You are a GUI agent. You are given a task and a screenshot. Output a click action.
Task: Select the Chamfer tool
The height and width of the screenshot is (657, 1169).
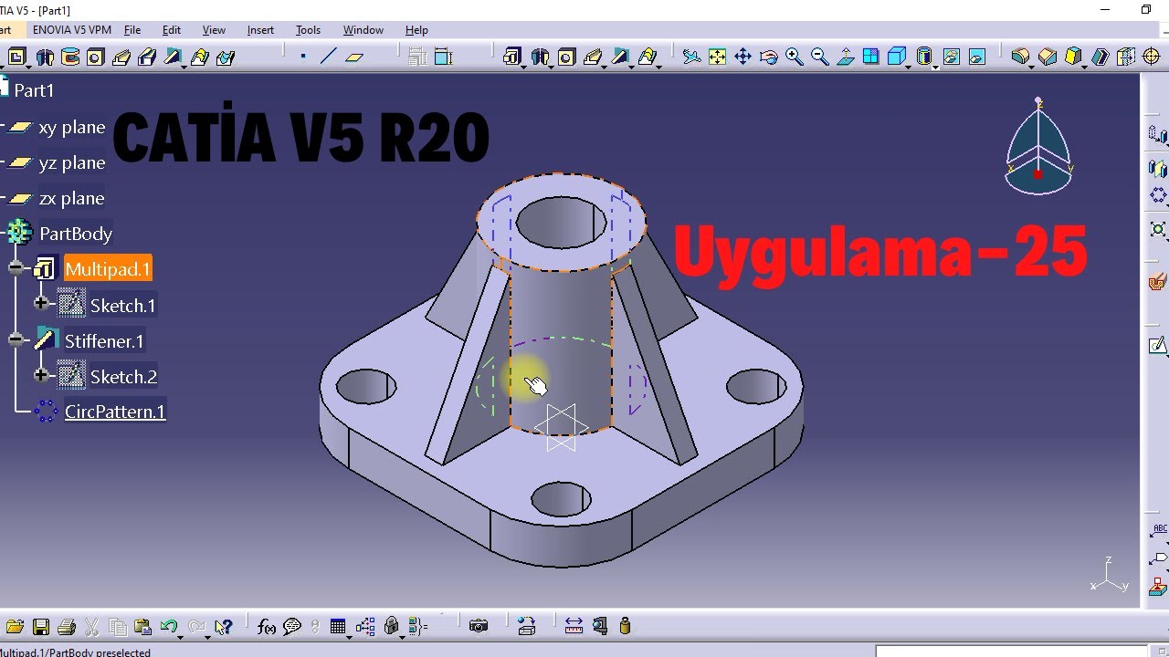1048,57
